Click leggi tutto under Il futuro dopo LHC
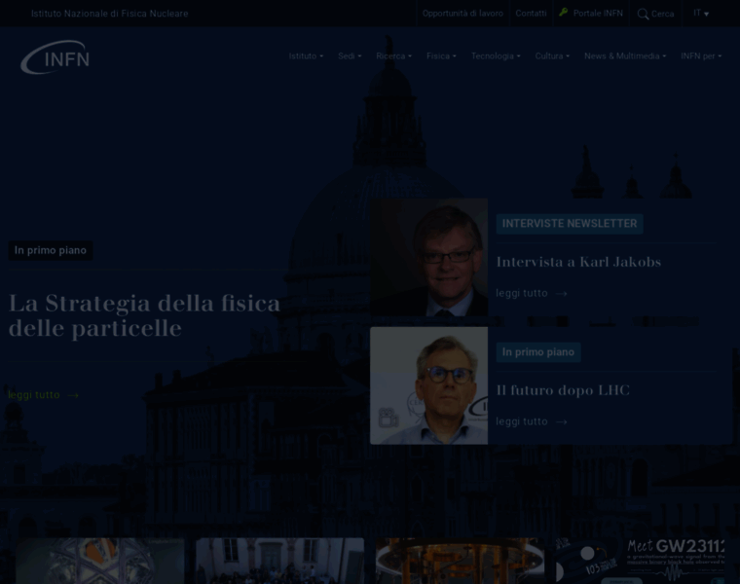 pyautogui.click(x=522, y=421)
